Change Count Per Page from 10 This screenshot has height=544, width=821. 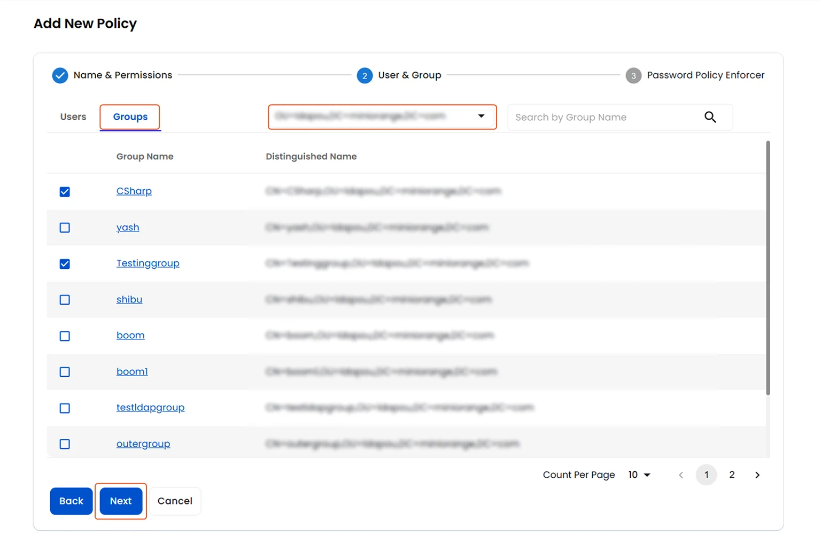[639, 475]
